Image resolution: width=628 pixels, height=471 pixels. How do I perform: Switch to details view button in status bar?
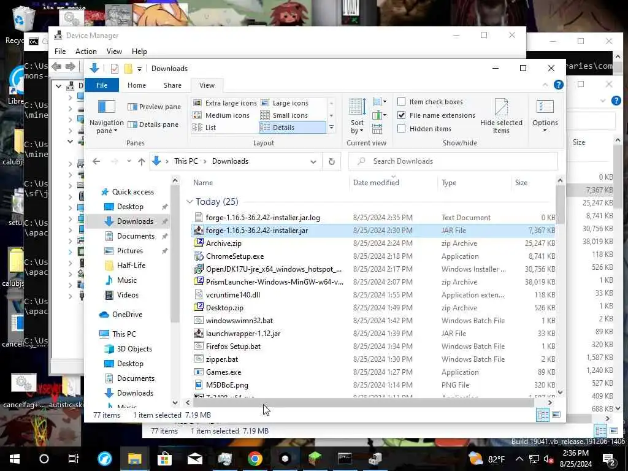point(542,415)
